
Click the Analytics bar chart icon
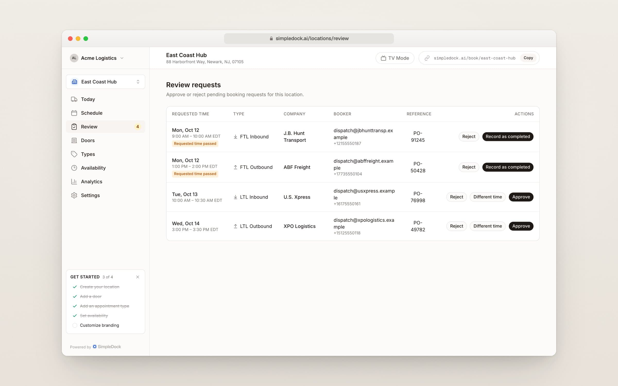[74, 182]
